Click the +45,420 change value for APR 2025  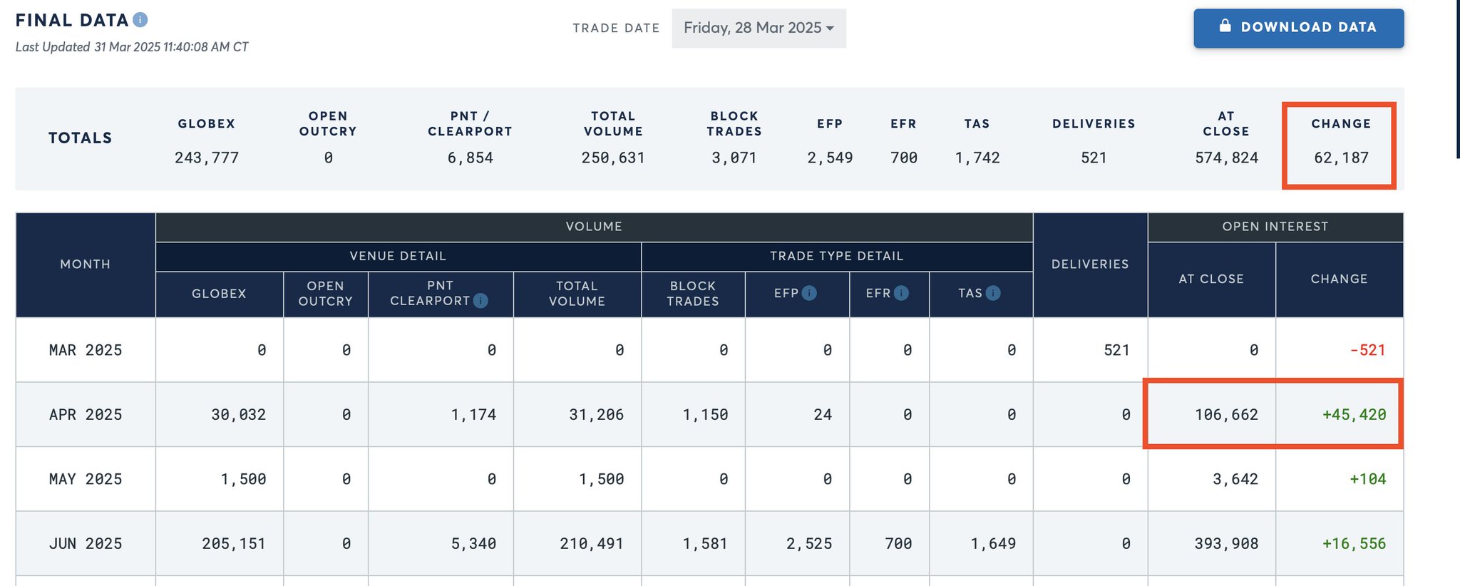coord(1354,415)
